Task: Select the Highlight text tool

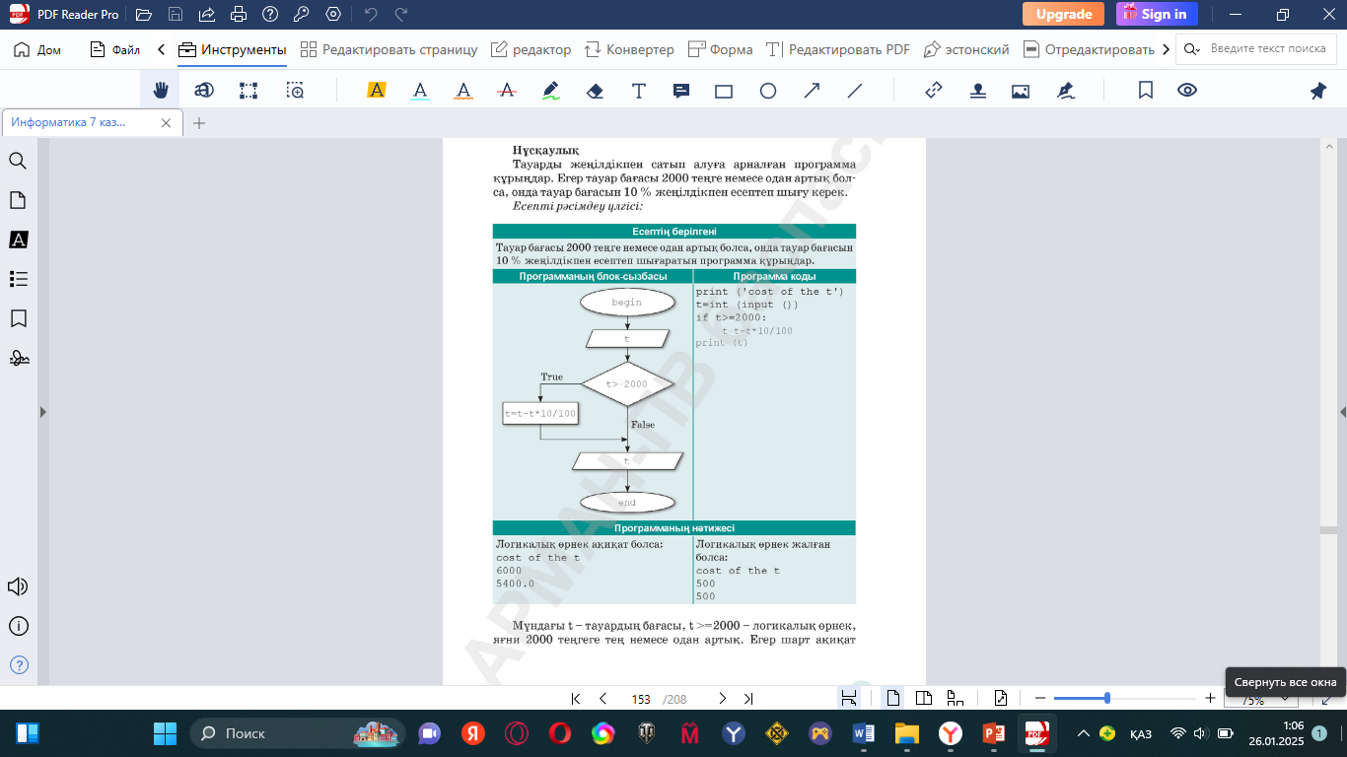Action: tap(376, 91)
